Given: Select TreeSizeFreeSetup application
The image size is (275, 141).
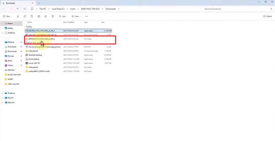Looking at the screenshot, I should (x=68, y=55).
